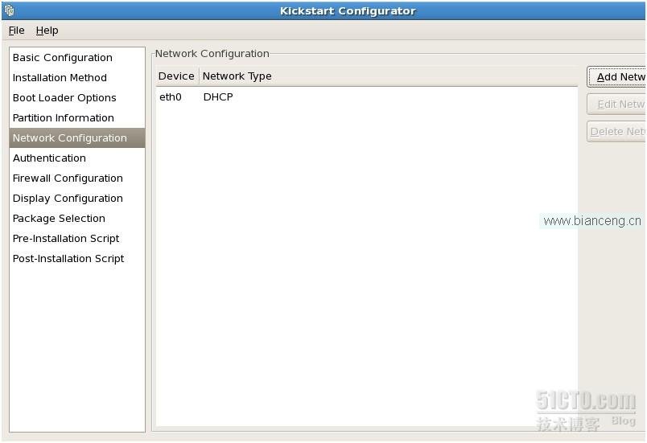Go to Installation Method section
Image resolution: width=647 pixels, height=443 pixels.
[x=77, y=78]
